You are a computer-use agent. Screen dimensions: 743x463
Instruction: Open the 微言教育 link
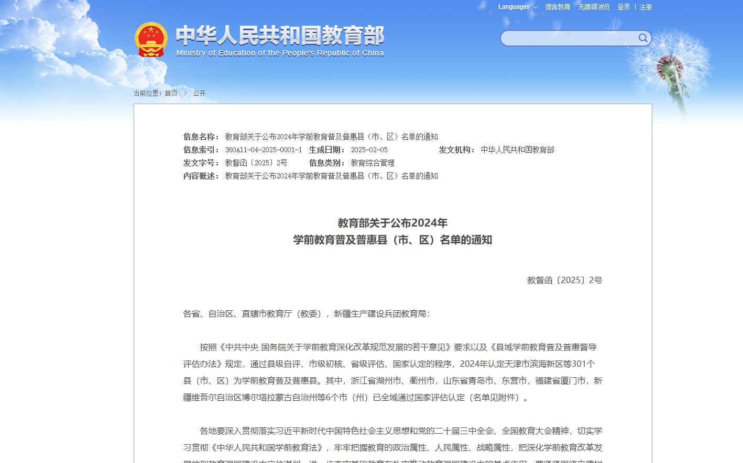(x=558, y=7)
